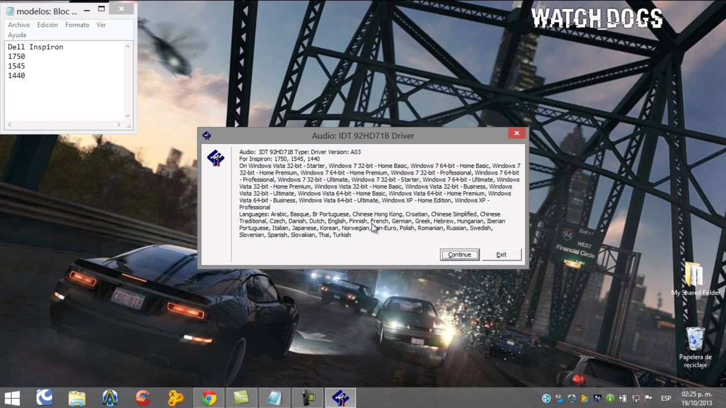Viewport: 726px width, 408px height.
Task: Open Papelera de reciclaje on desktop
Action: point(695,347)
